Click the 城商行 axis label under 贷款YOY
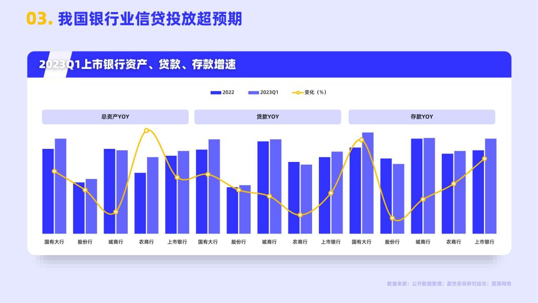 coord(270,242)
